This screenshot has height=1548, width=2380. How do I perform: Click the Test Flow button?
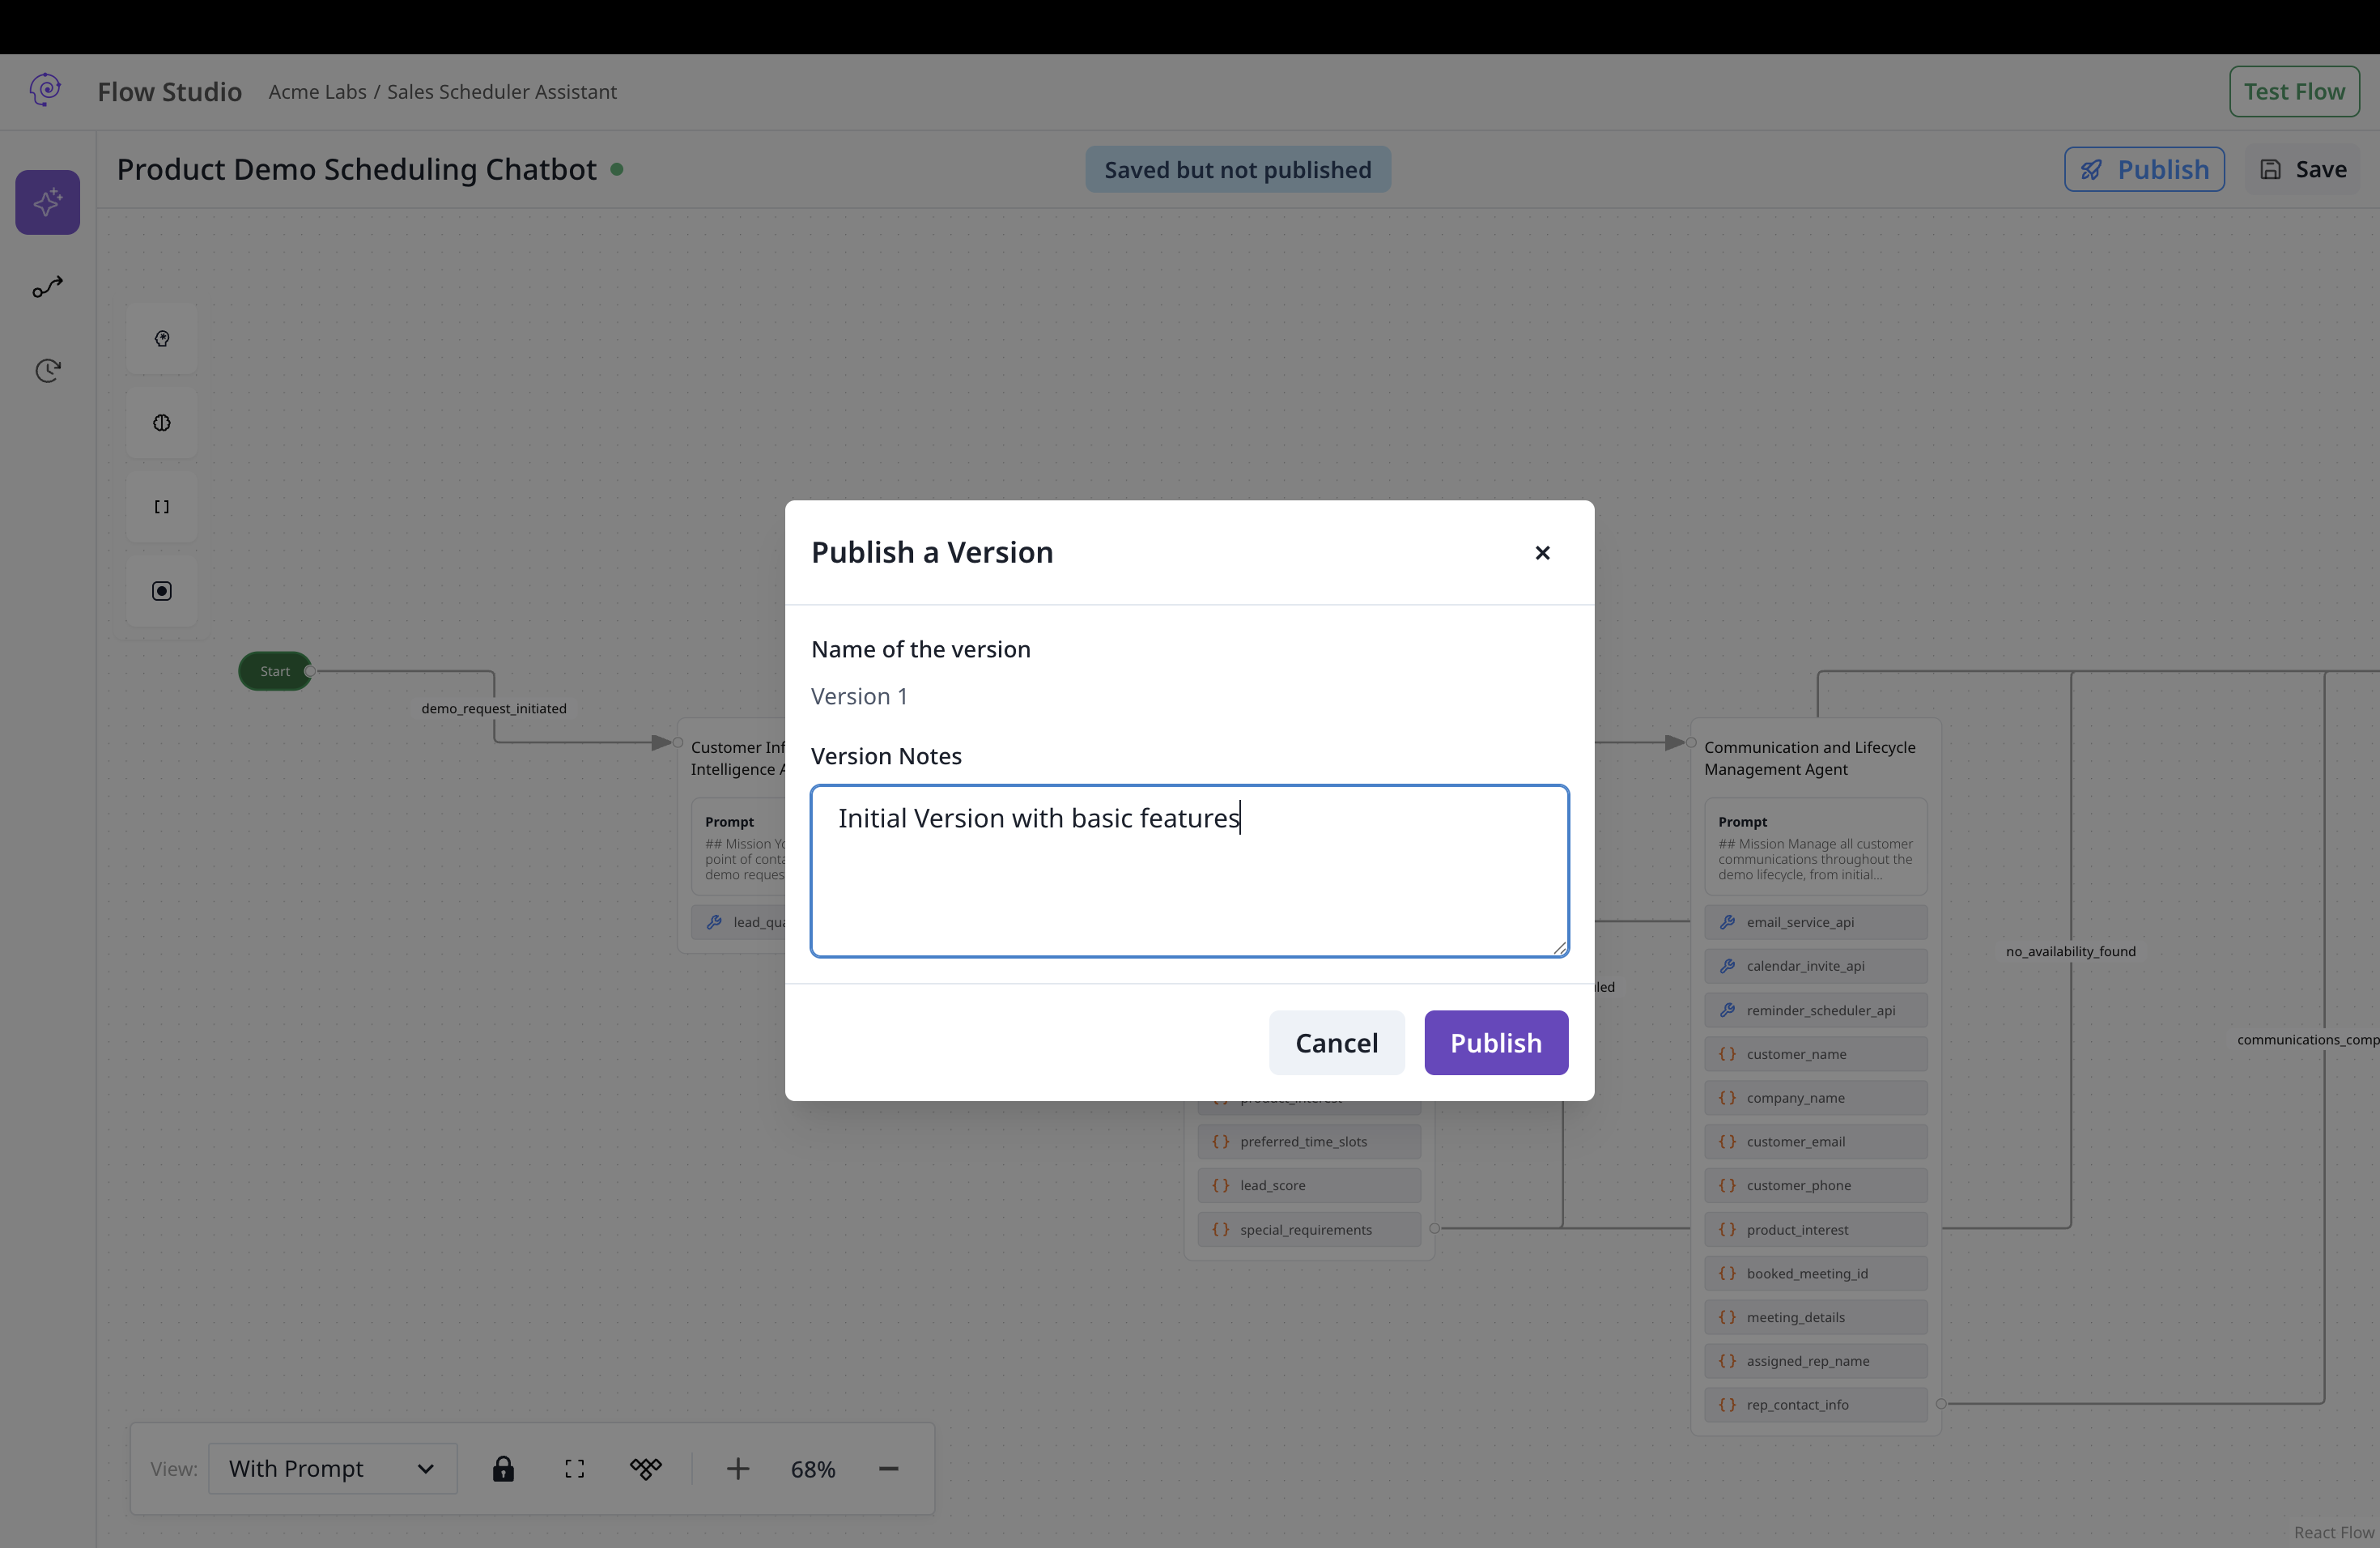click(x=2293, y=91)
